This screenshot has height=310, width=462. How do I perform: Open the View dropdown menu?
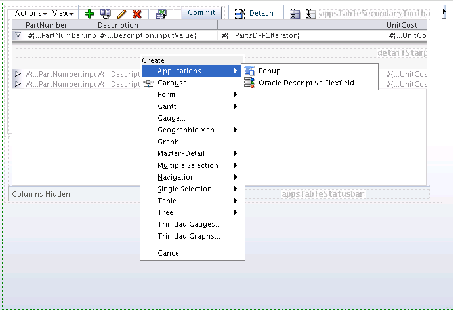[62, 14]
